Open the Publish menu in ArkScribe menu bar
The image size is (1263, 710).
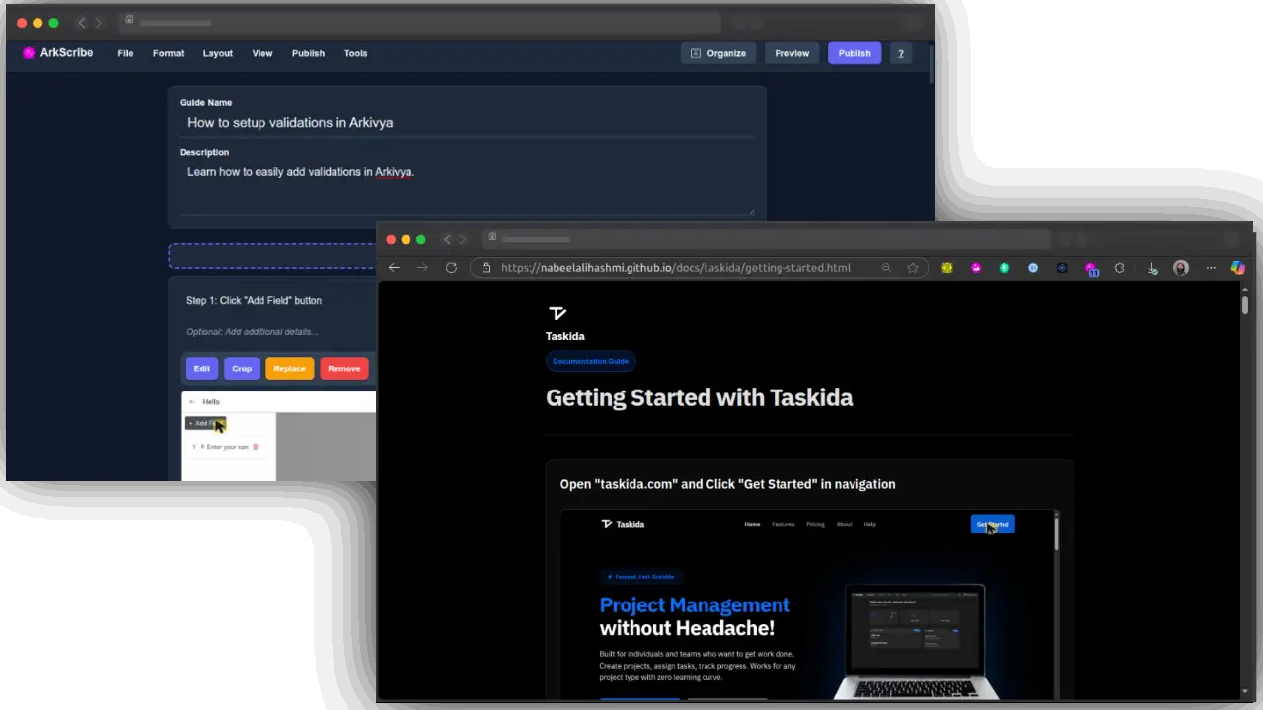(308, 53)
